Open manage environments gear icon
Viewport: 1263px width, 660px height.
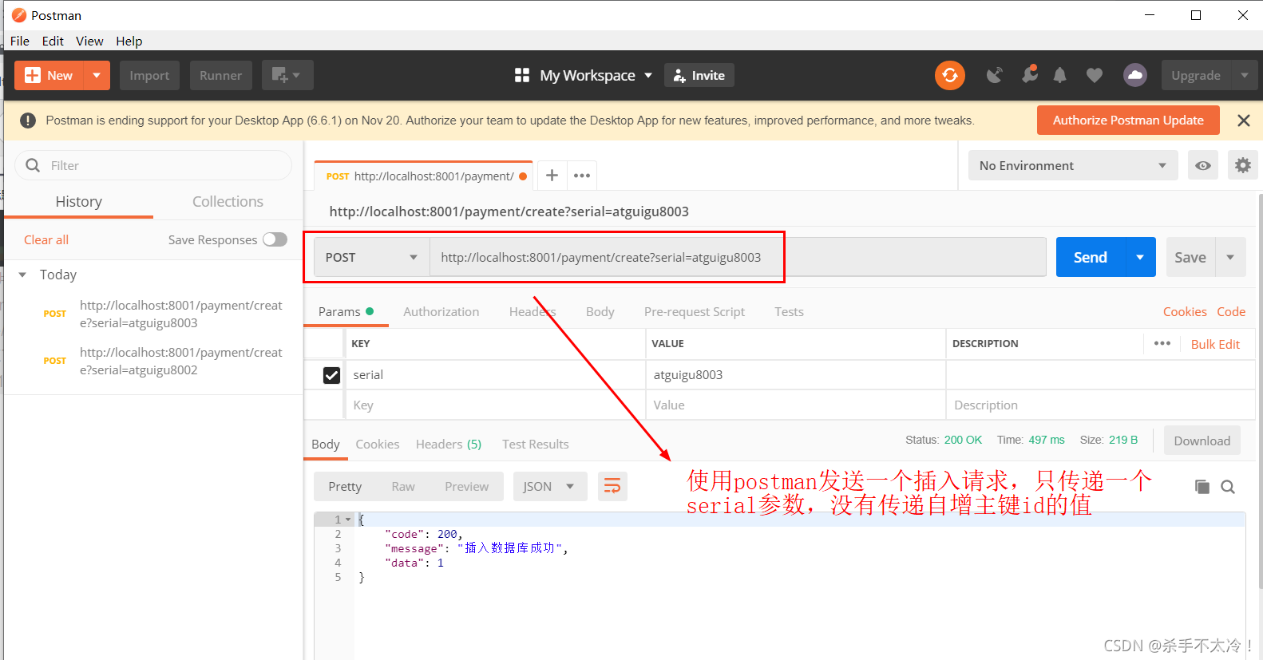[1243, 165]
